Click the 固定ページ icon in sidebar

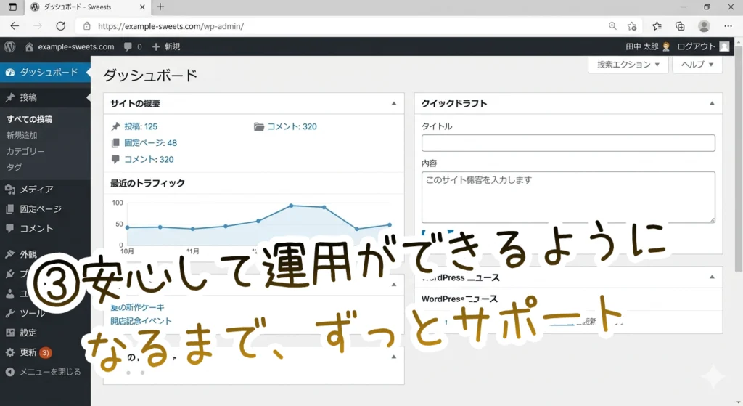10,208
